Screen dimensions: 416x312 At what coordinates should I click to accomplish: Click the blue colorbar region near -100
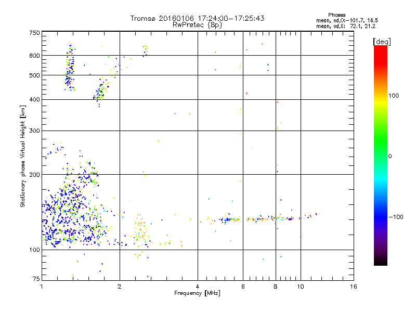[381, 217]
